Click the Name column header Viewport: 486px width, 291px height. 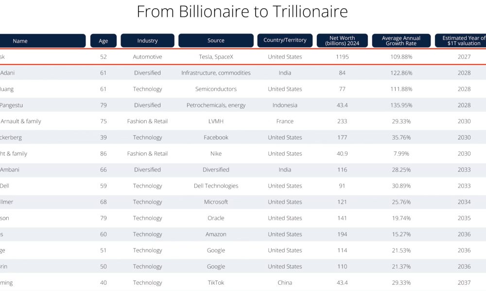point(42,41)
